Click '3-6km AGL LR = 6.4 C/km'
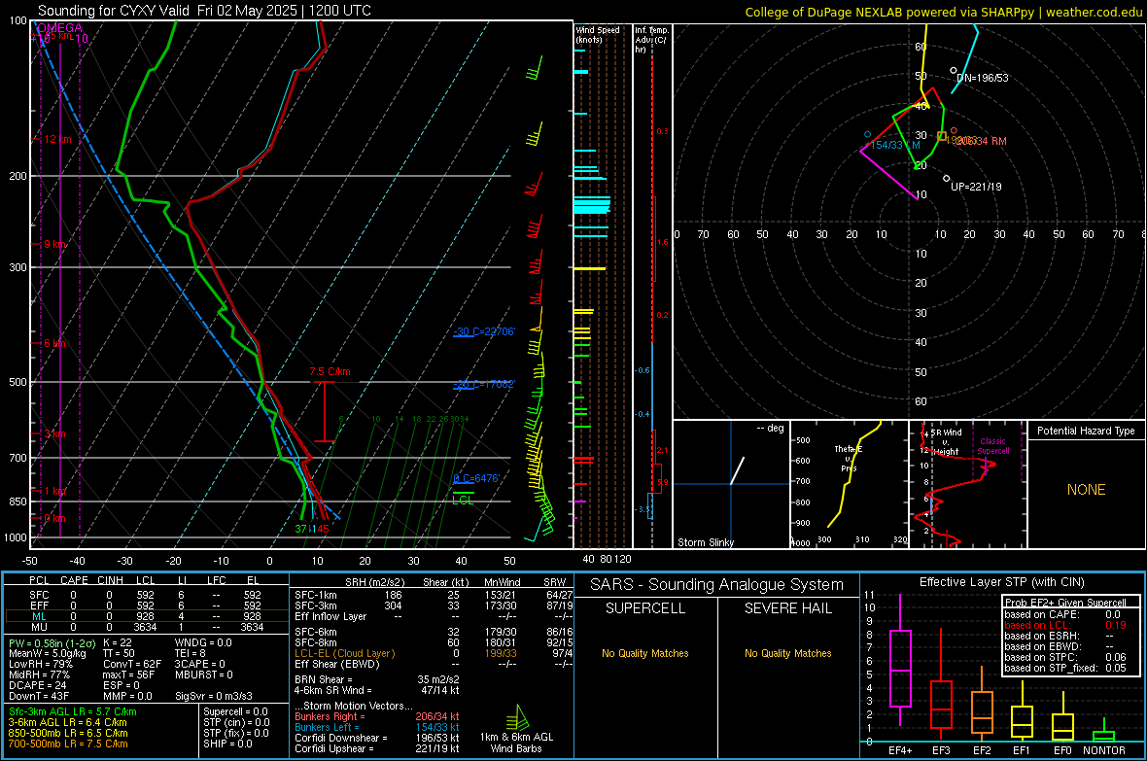 coord(67,722)
